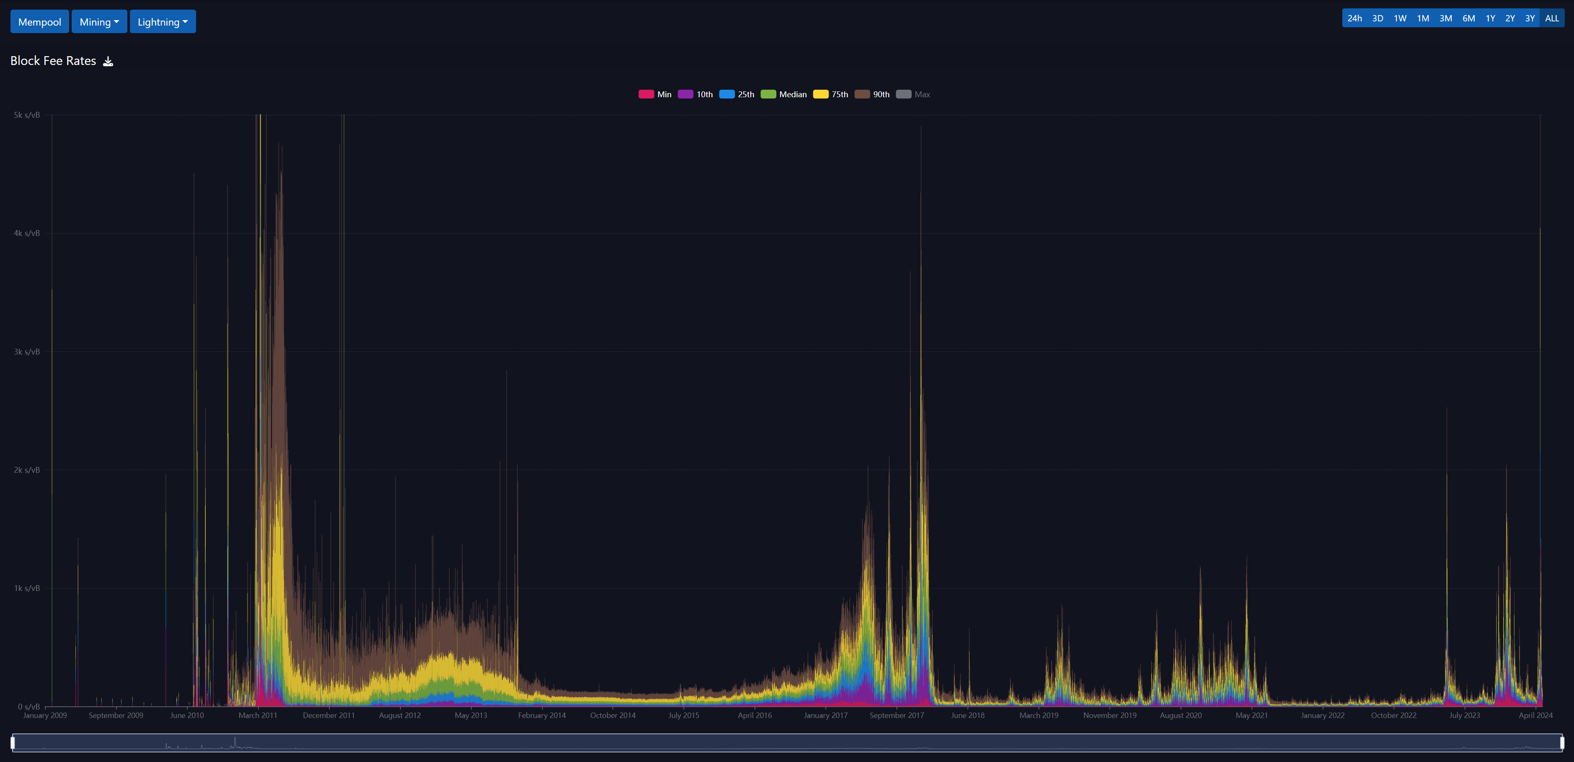Pick the 3Y timespan button
This screenshot has height=762, width=1574.
[1530, 18]
